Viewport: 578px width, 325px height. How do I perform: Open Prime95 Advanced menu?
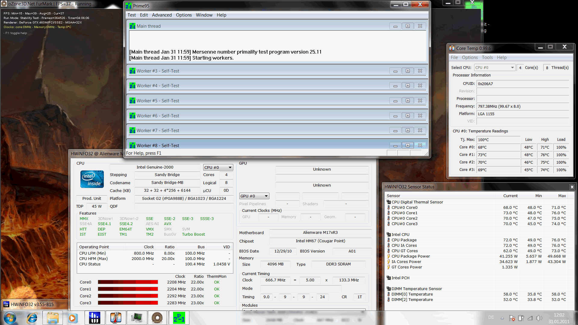pyautogui.click(x=162, y=15)
